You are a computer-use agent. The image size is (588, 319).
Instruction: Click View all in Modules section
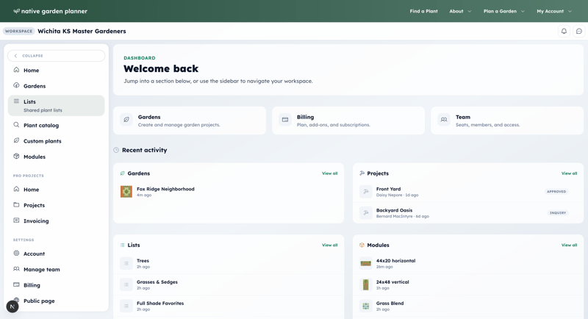(x=569, y=245)
